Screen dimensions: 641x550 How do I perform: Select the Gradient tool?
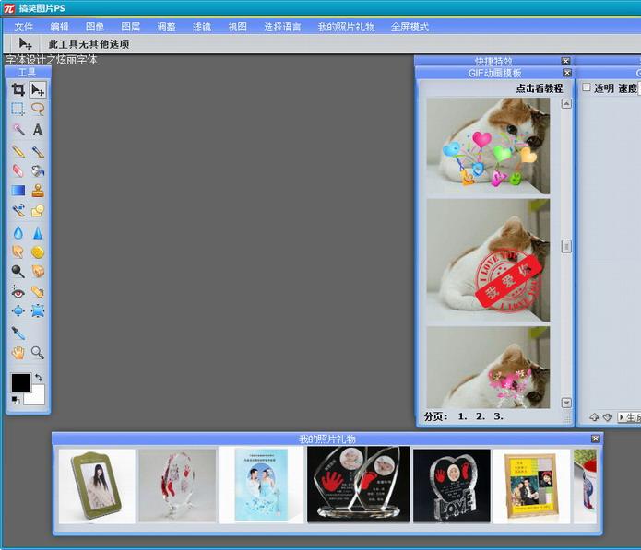click(18, 191)
